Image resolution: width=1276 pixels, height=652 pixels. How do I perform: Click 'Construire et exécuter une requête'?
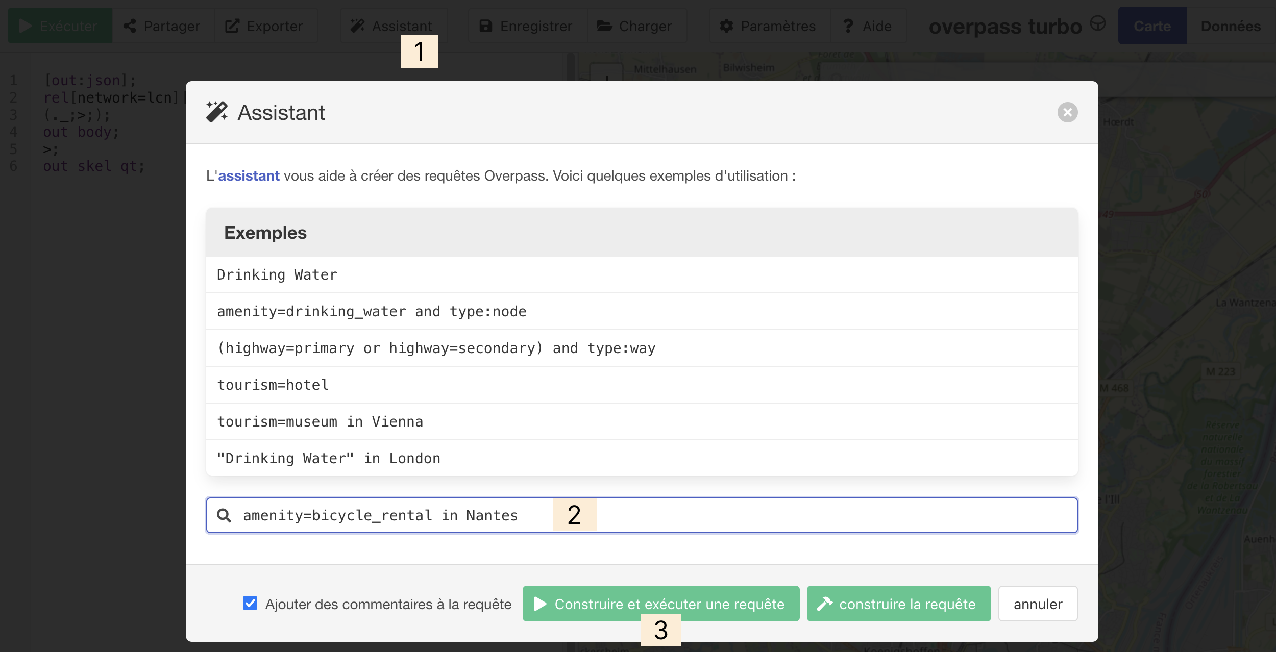(661, 604)
